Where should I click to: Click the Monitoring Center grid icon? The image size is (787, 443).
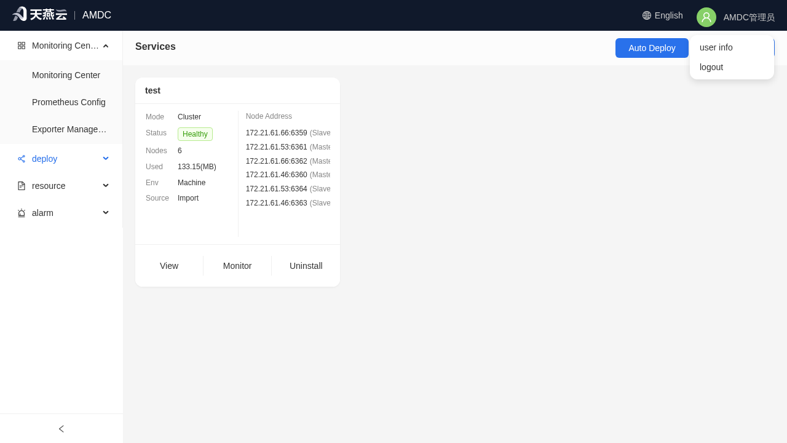[x=22, y=46]
